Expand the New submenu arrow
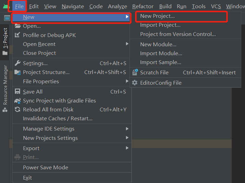245x183 pixels. 127,17
